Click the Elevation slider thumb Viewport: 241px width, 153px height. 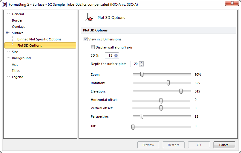[x=181, y=91]
